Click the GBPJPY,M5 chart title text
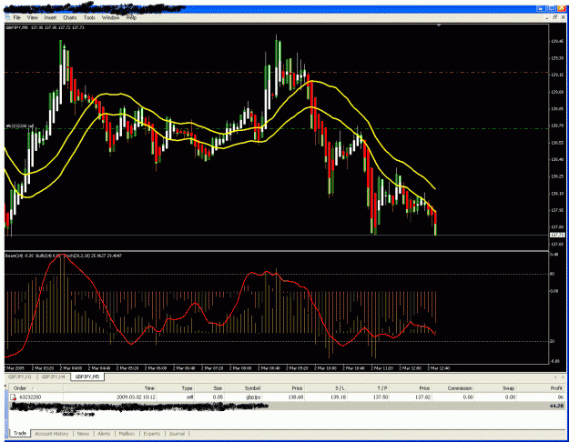Viewport: 569px width, 442px height. (16, 27)
